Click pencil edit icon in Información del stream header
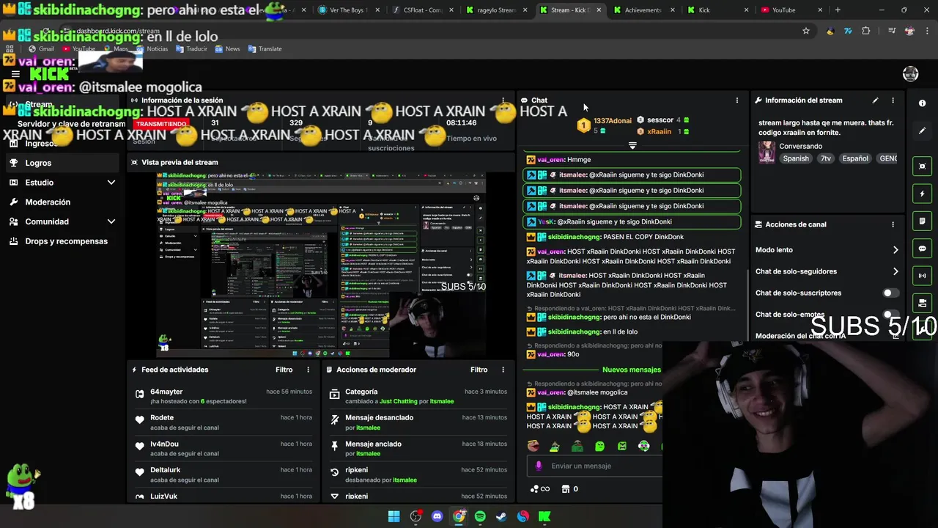Image resolution: width=938 pixels, height=528 pixels. coord(875,100)
